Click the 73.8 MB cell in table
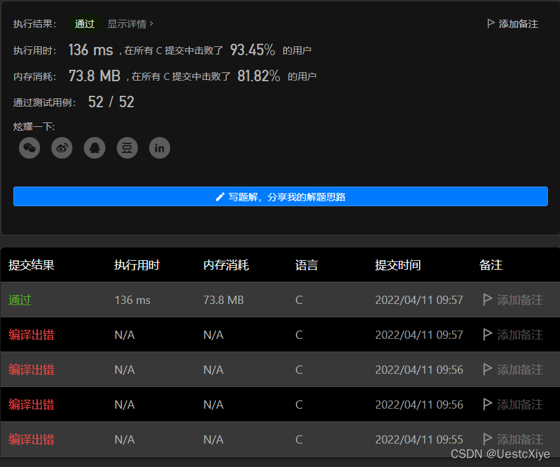Screen dimensions: 560x467 pos(223,300)
